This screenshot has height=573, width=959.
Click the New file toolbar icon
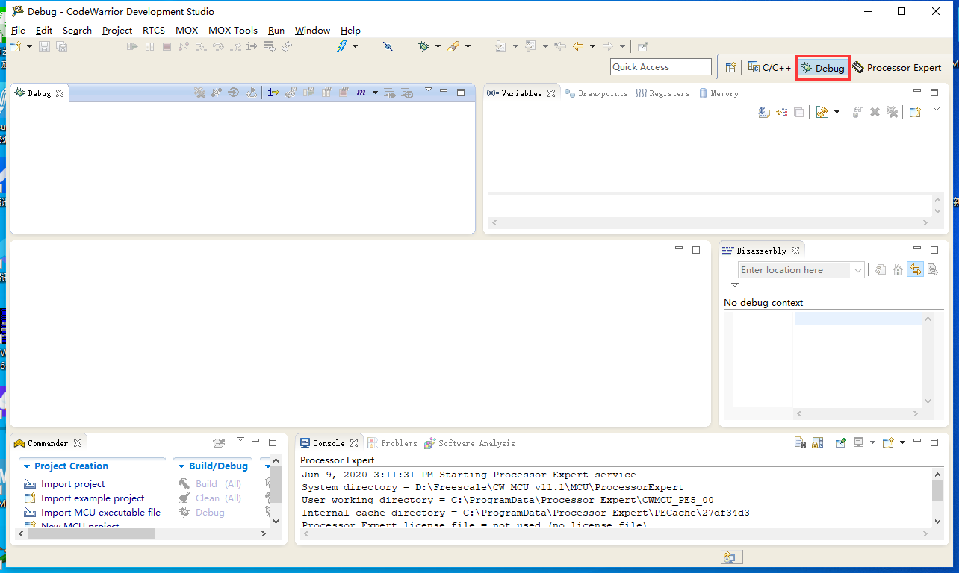(x=15, y=46)
